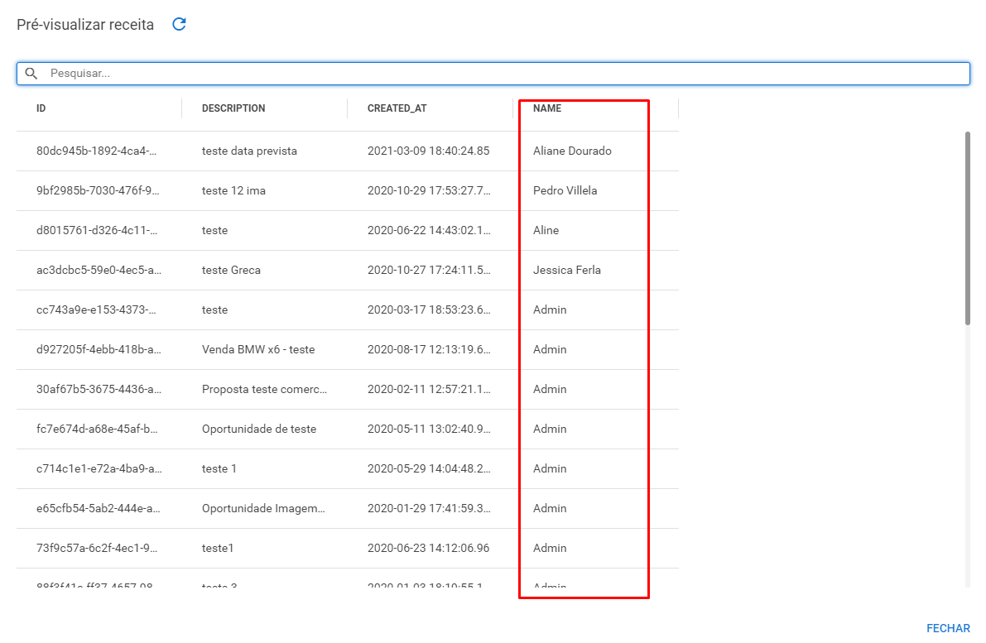Click the date 2020-08-17 12:13:19
The height and width of the screenshot is (643, 986).
click(429, 349)
